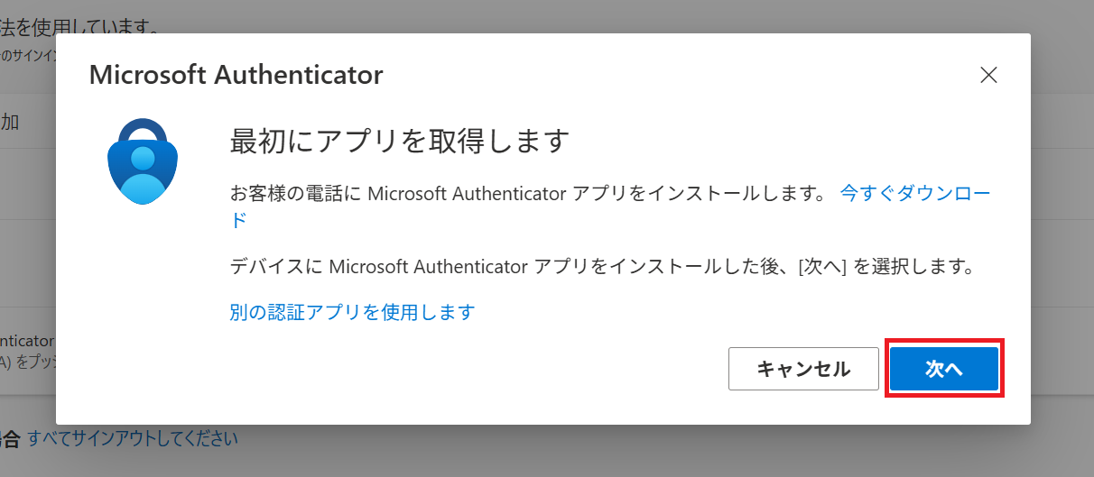Click the dimmed 加 text behind the dialog
Image resolution: width=1094 pixels, height=477 pixels.
pyautogui.click(x=11, y=123)
